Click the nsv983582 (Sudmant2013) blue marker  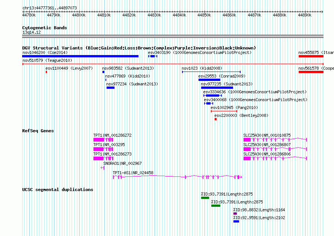[103, 72]
